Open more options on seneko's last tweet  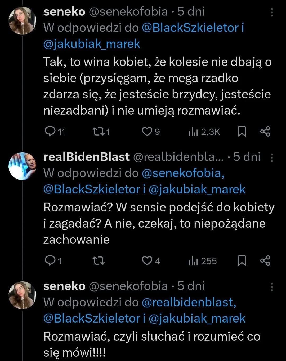coord(272,287)
